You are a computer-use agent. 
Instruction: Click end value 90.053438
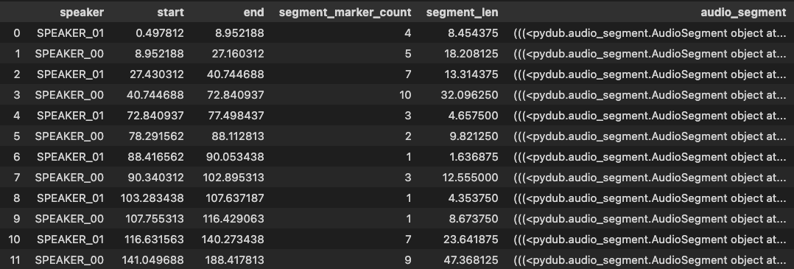235,157
